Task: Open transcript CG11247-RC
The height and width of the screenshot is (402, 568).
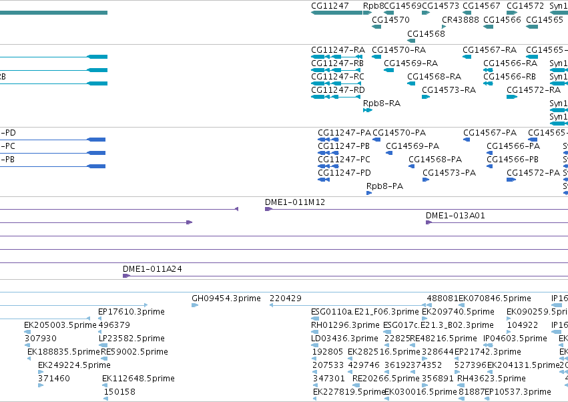Action: [338, 77]
